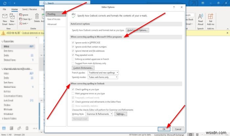Open the French modes dropdown
The width and height of the screenshot is (230, 136).
click(x=103, y=73)
